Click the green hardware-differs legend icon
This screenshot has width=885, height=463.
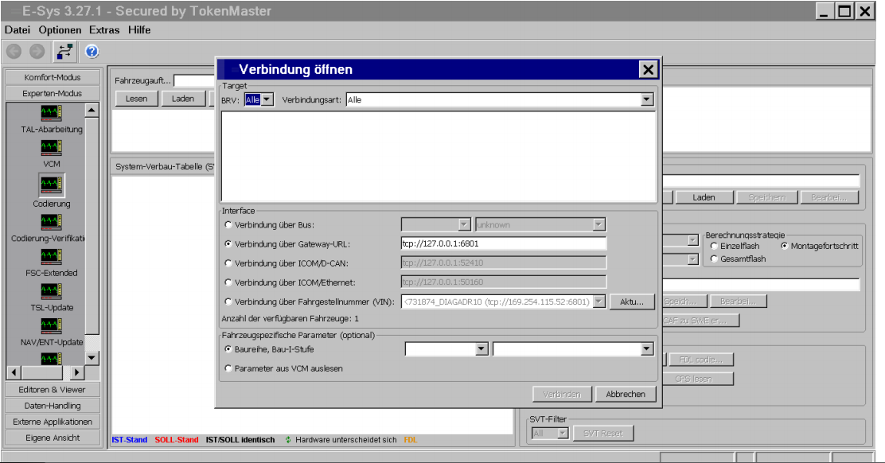[288, 440]
